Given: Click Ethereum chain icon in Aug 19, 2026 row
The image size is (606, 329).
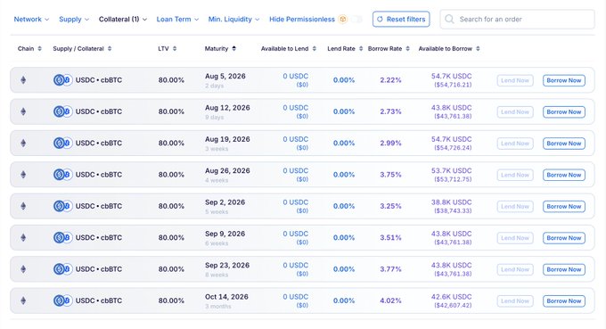Looking at the screenshot, I should coord(23,143).
